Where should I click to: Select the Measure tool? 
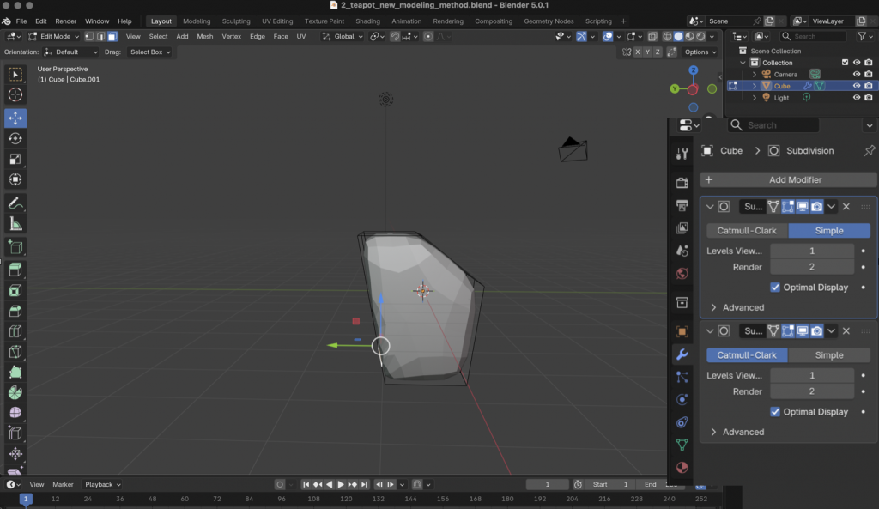pos(15,224)
